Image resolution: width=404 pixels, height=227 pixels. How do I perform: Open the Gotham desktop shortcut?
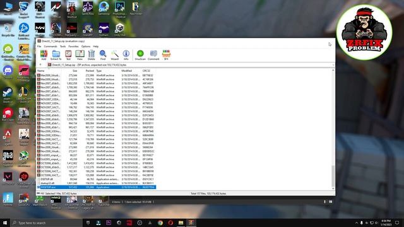pos(104,30)
